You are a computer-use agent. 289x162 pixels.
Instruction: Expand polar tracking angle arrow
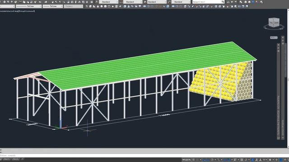pos(215,160)
